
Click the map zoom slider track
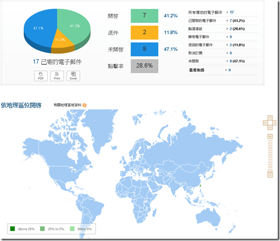270,155
